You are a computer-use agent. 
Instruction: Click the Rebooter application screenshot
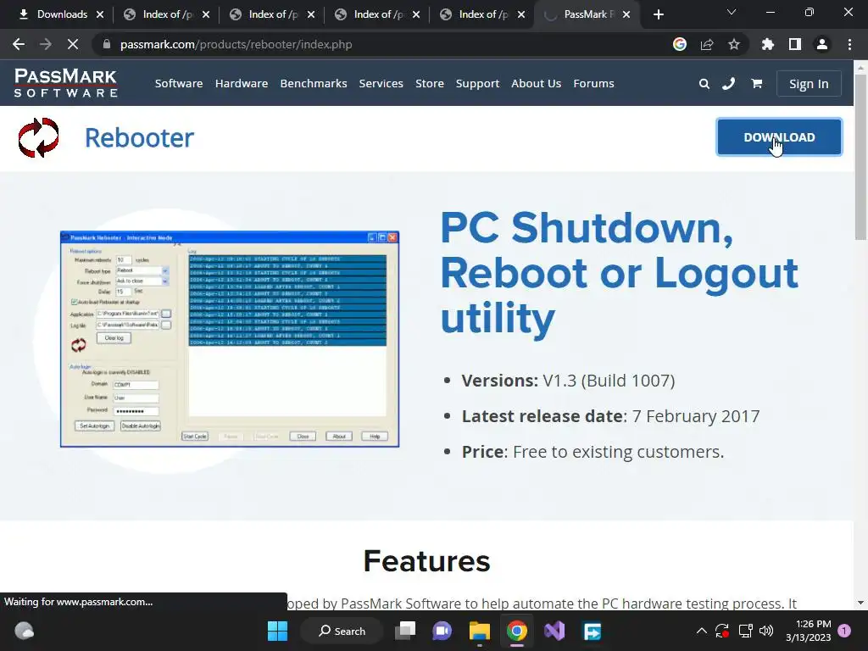[230, 339]
